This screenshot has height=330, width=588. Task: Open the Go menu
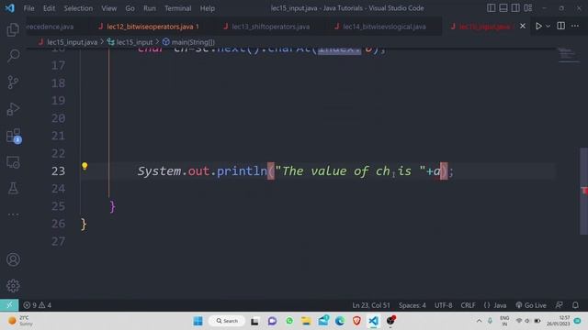click(130, 8)
